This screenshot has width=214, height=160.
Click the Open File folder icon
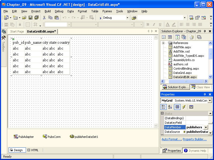click(24, 18)
